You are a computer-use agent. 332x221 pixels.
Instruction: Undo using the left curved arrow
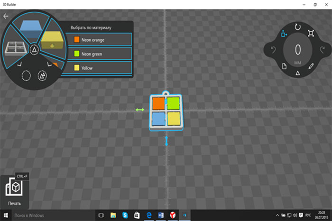273,50
